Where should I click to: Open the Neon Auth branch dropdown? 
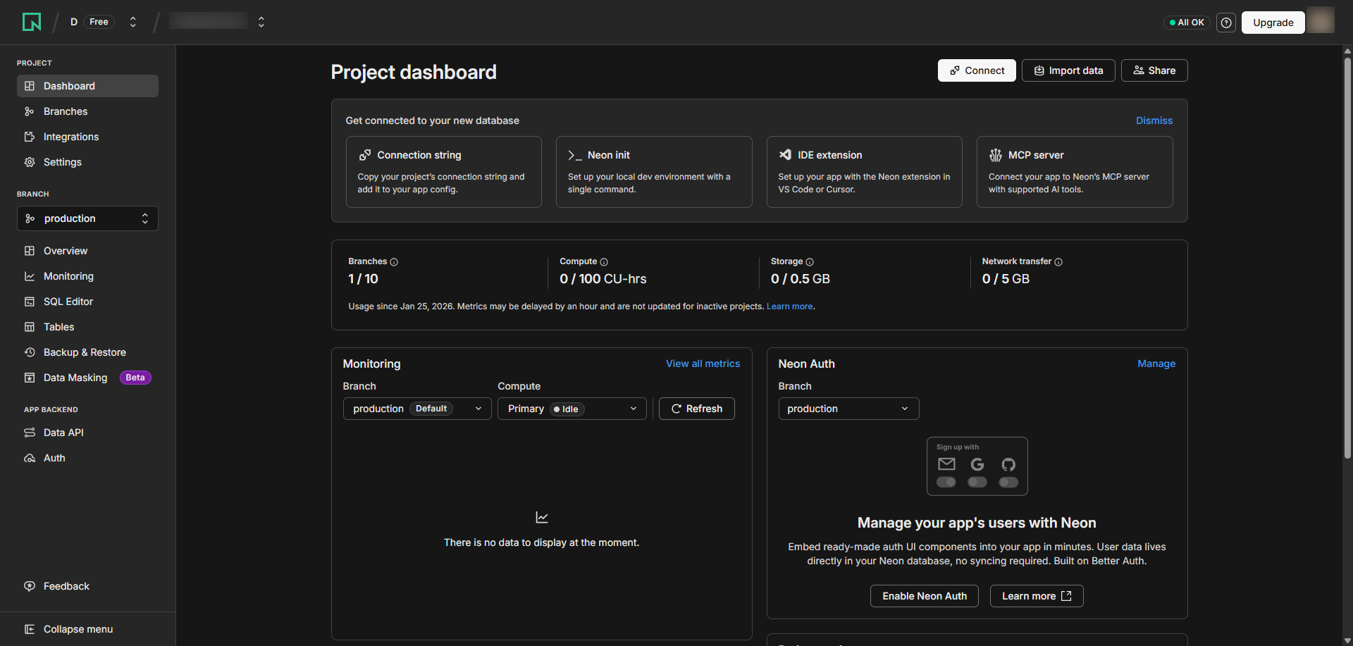coord(848,409)
